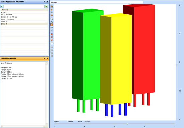
Task: Select the EQUI EQUI-NO1 member row
Action: [24, 19]
